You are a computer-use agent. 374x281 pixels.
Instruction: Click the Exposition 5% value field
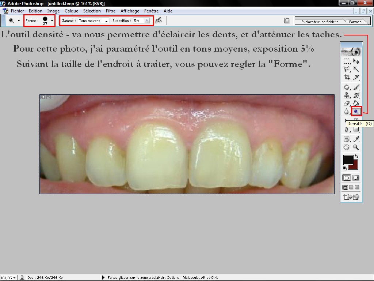click(139, 20)
